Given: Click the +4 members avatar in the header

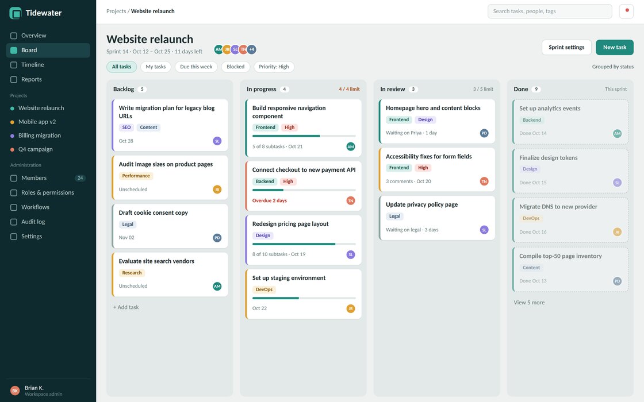Looking at the screenshot, I should (x=252, y=49).
